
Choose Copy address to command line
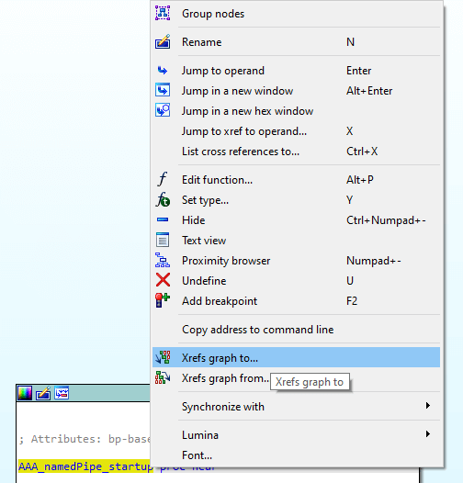click(296, 330)
